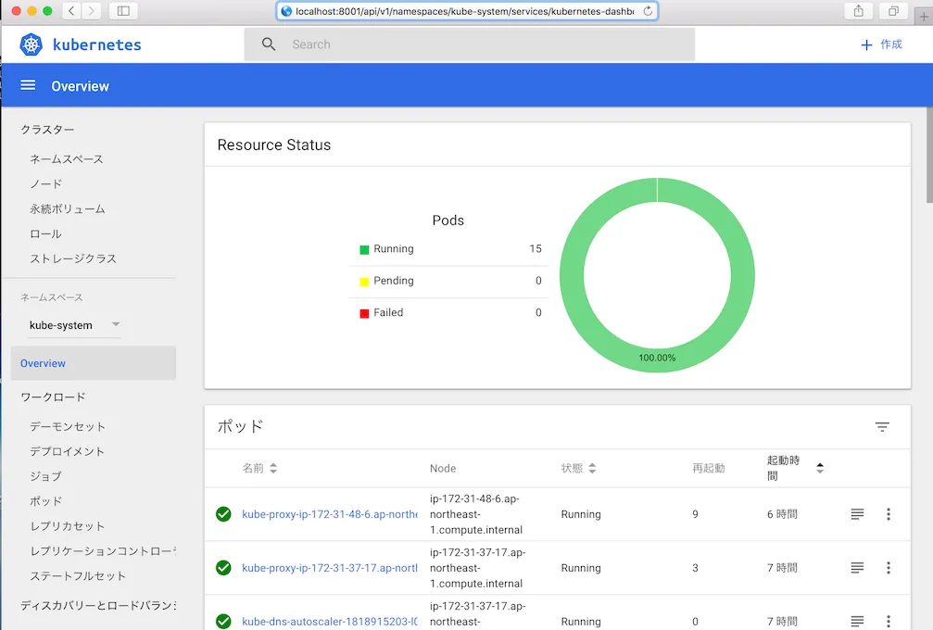The width and height of the screenshot is (933, 630).
Task: Click the Running count value 15
Action: 536,248
